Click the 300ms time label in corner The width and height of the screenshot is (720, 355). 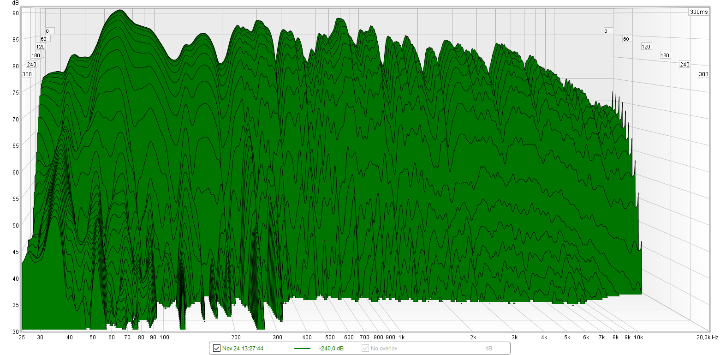[x=699, y=12]
